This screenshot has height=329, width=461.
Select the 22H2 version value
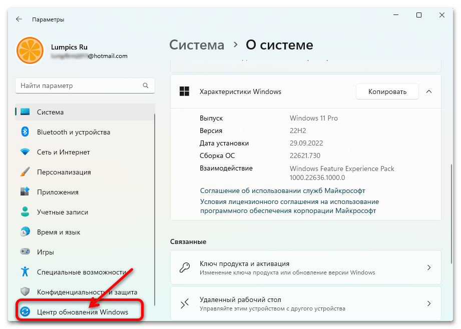[x=298, y=130]
